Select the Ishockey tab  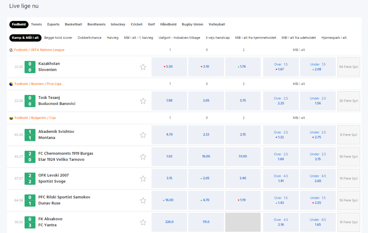(x=118, y=24)
